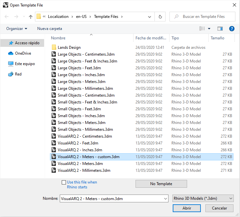Click Small Objects - Centimeters.3dm file icon

(x=54, y=95)
